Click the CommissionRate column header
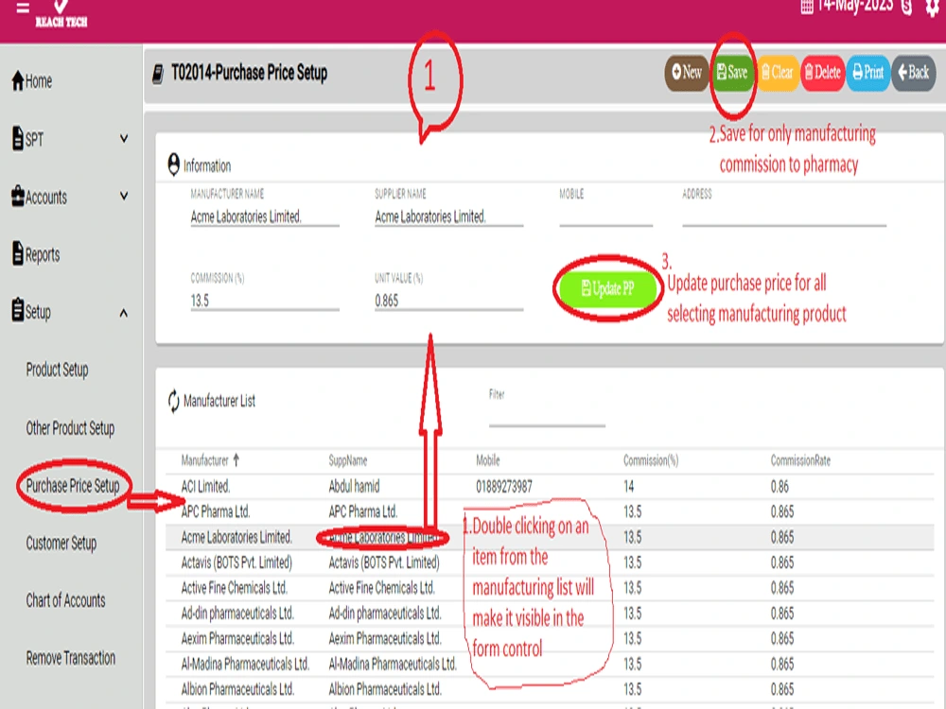 click(x=800, y=460)
